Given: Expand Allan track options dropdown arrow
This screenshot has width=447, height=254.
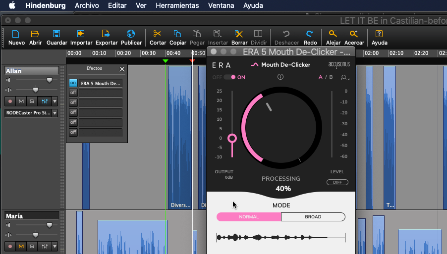Looking at the screenshot, I should coord(55,101).
